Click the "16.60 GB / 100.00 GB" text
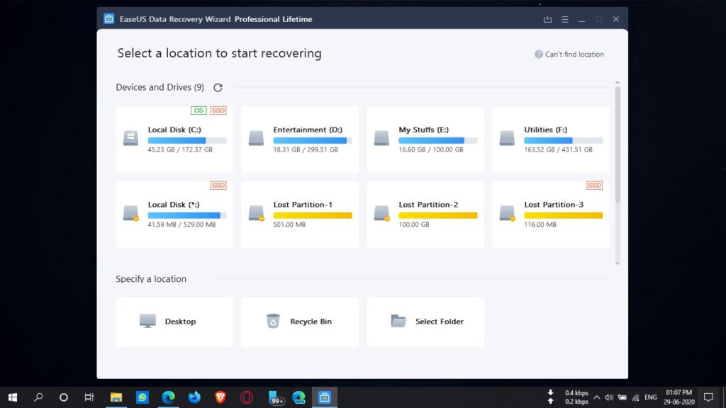 (x=431, y=149)
